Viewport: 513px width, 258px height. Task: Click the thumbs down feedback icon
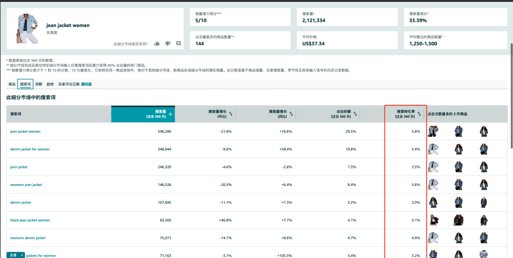pyautogui.click(x=168, y=44)
